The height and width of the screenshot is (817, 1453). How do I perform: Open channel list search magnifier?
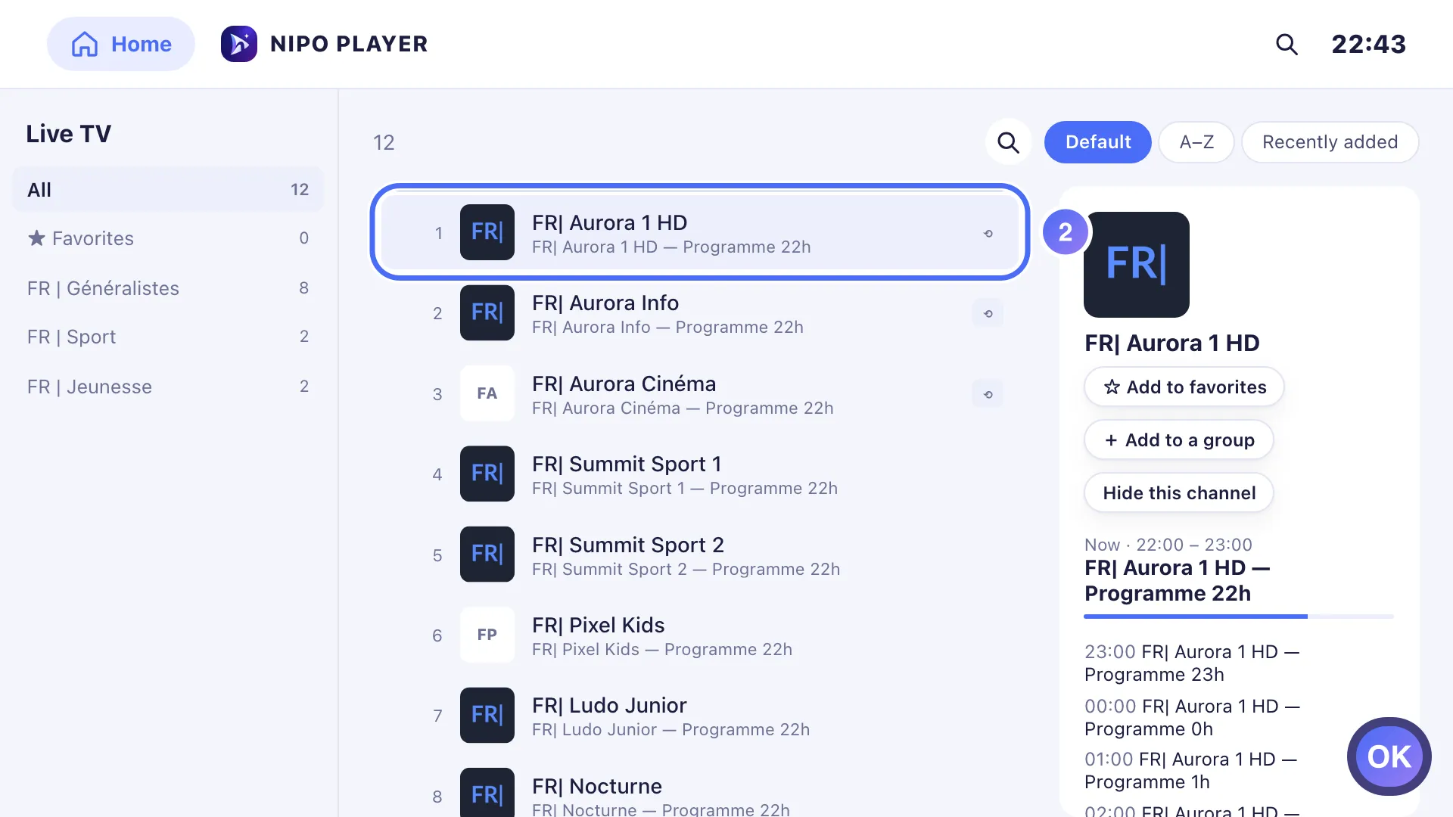(x=1008, y=142)
